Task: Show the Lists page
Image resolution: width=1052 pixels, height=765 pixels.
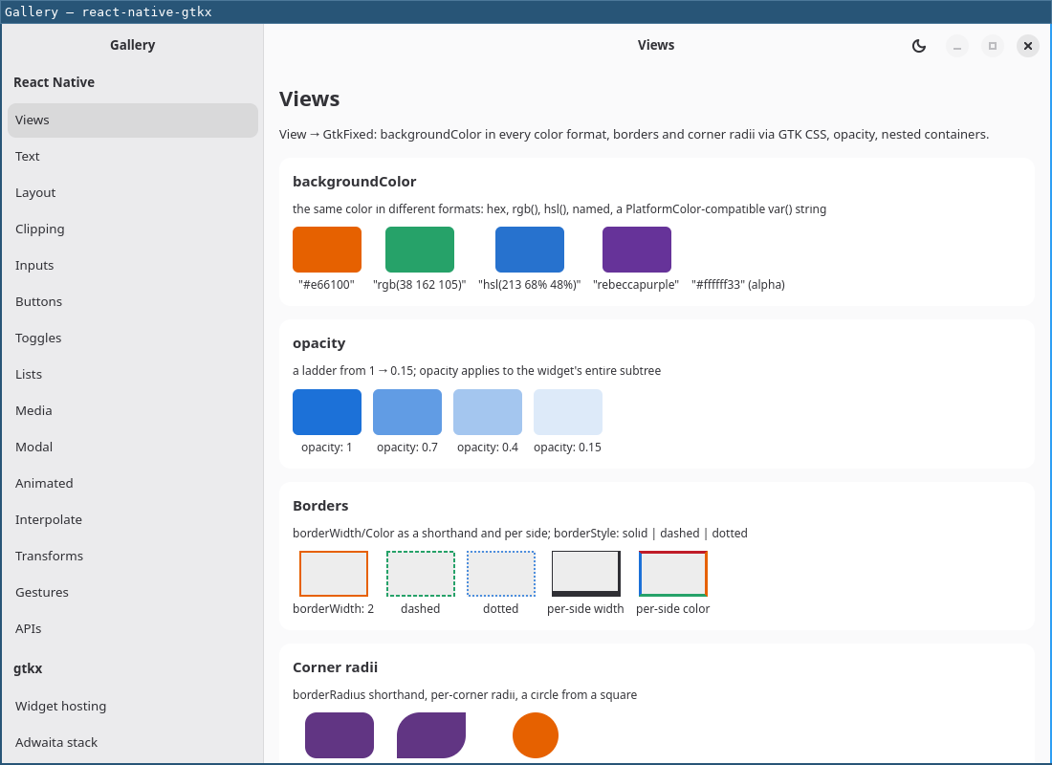Action: pos(133,374)
